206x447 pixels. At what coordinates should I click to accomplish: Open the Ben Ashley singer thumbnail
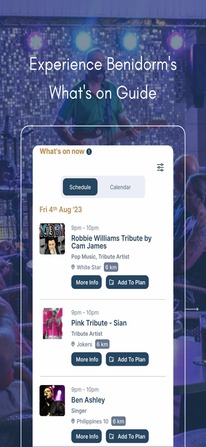pos(52,401)
